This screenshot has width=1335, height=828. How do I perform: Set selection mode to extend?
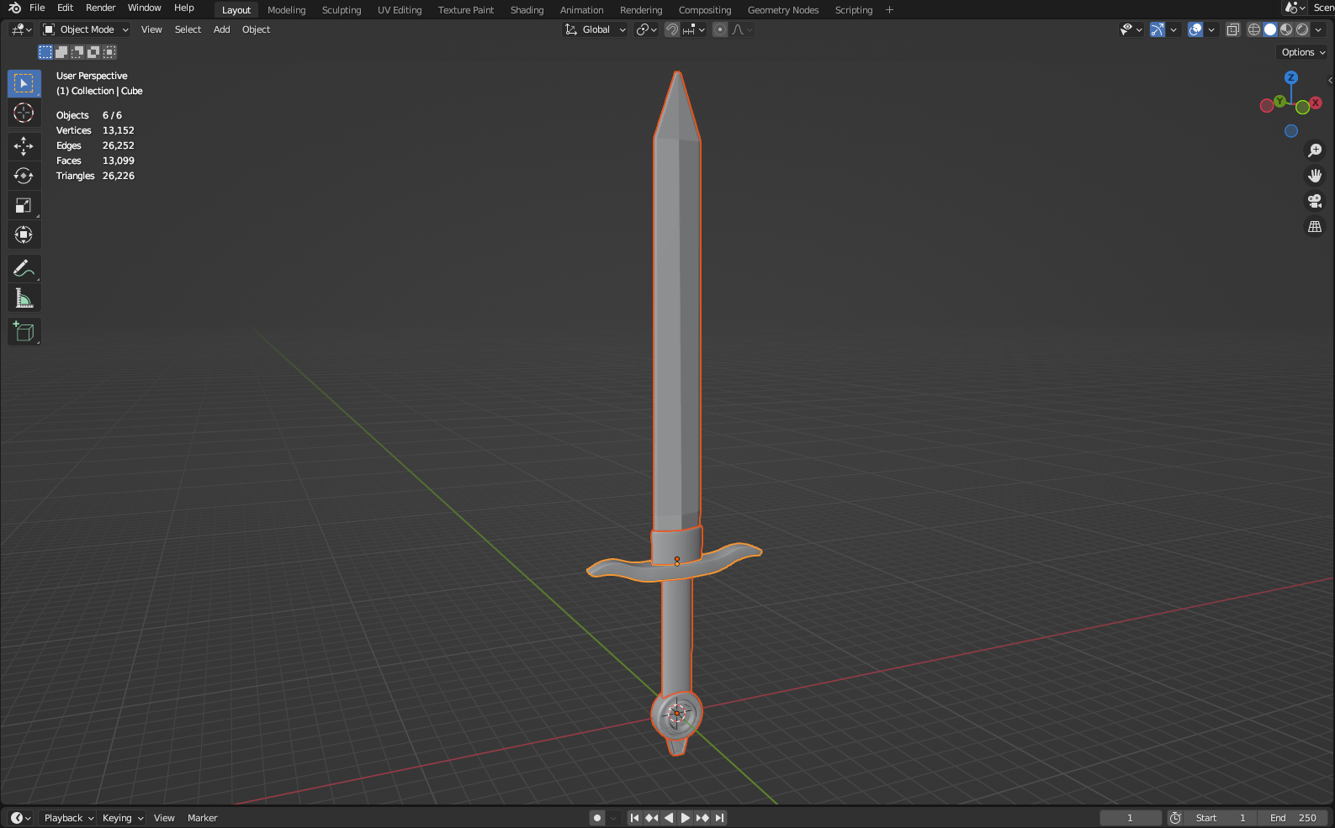(x=61, y=52)
